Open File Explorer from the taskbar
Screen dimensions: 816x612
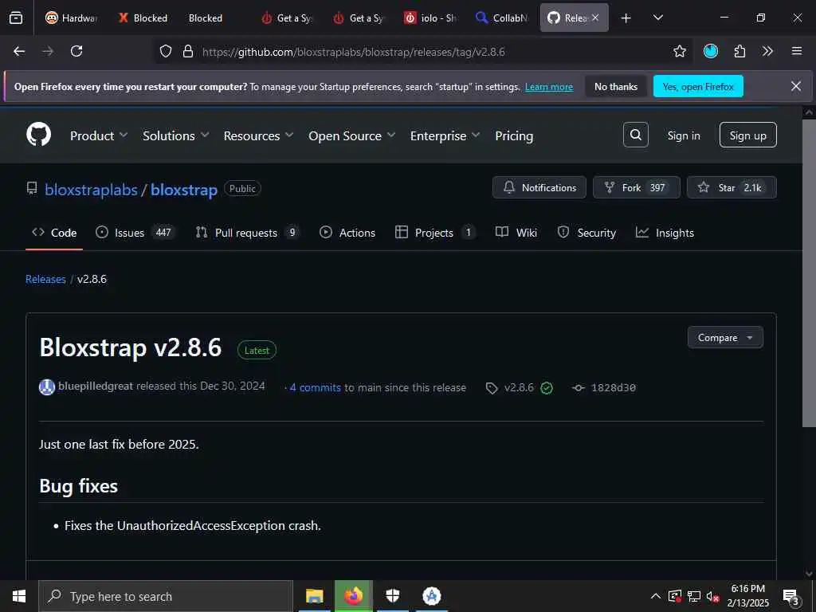click(314, 596)
